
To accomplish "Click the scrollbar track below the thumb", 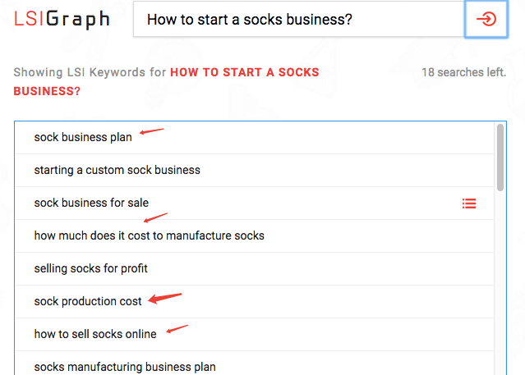I will coord(500,282).
